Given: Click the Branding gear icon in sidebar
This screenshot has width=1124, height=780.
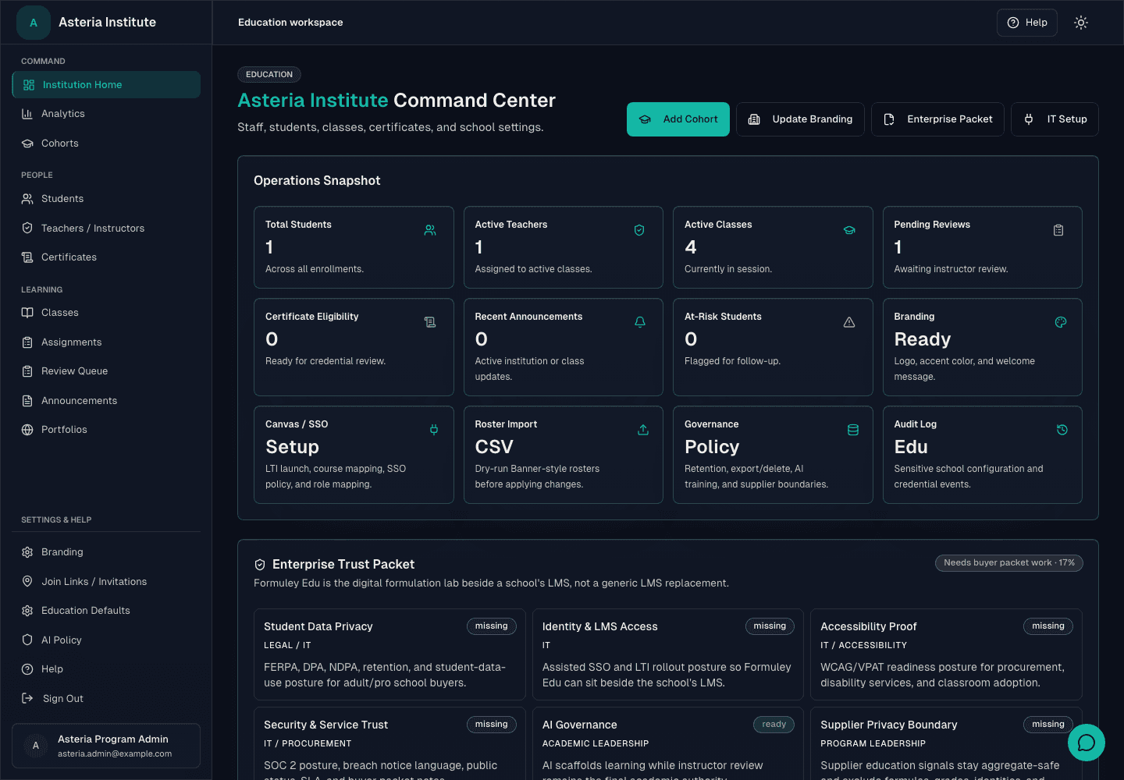Looking at the screenshot, I should 27,552.
